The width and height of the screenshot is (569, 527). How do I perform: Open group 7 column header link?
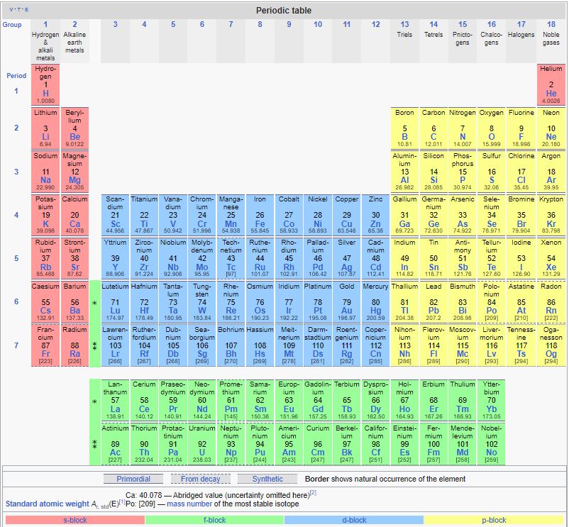[x=231, y=24]
